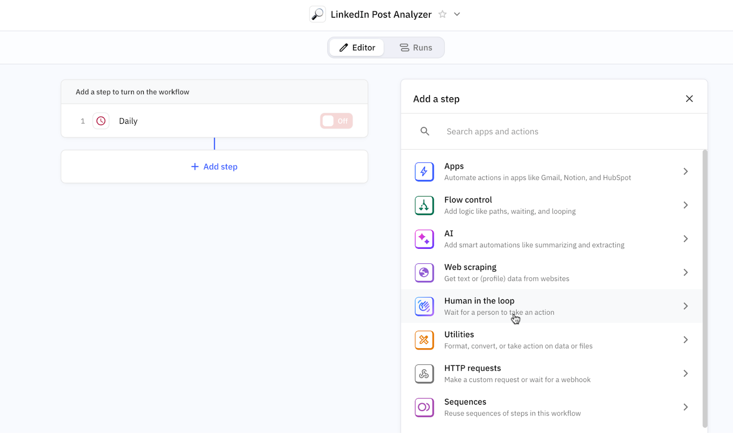Screen dimensions: 733x433
Task: Click the Web scraping globe icon
Action: [x=424, y=273]
